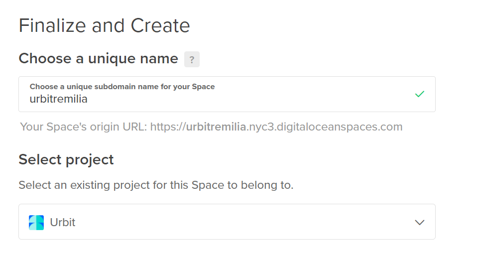481x266 pixels.
Task: Click the blank middle of project dropdown
Action: (x=245, y=223)
